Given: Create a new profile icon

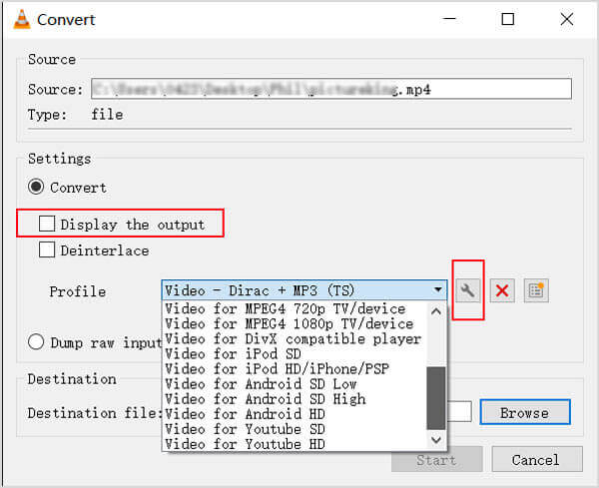Looking at the screenshot, I should click(x=536, y=290).
